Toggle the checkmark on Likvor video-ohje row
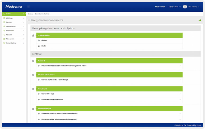The image size is (205, 129). (180, 94)
